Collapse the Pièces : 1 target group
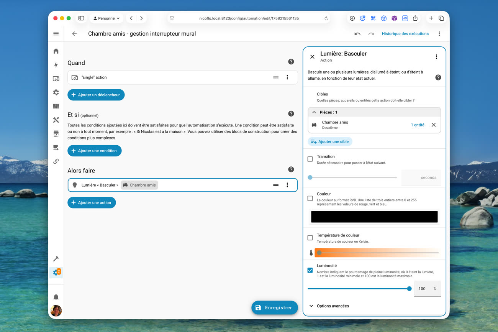The height and width of the screenshot is (332, 498). pos(314,112)
